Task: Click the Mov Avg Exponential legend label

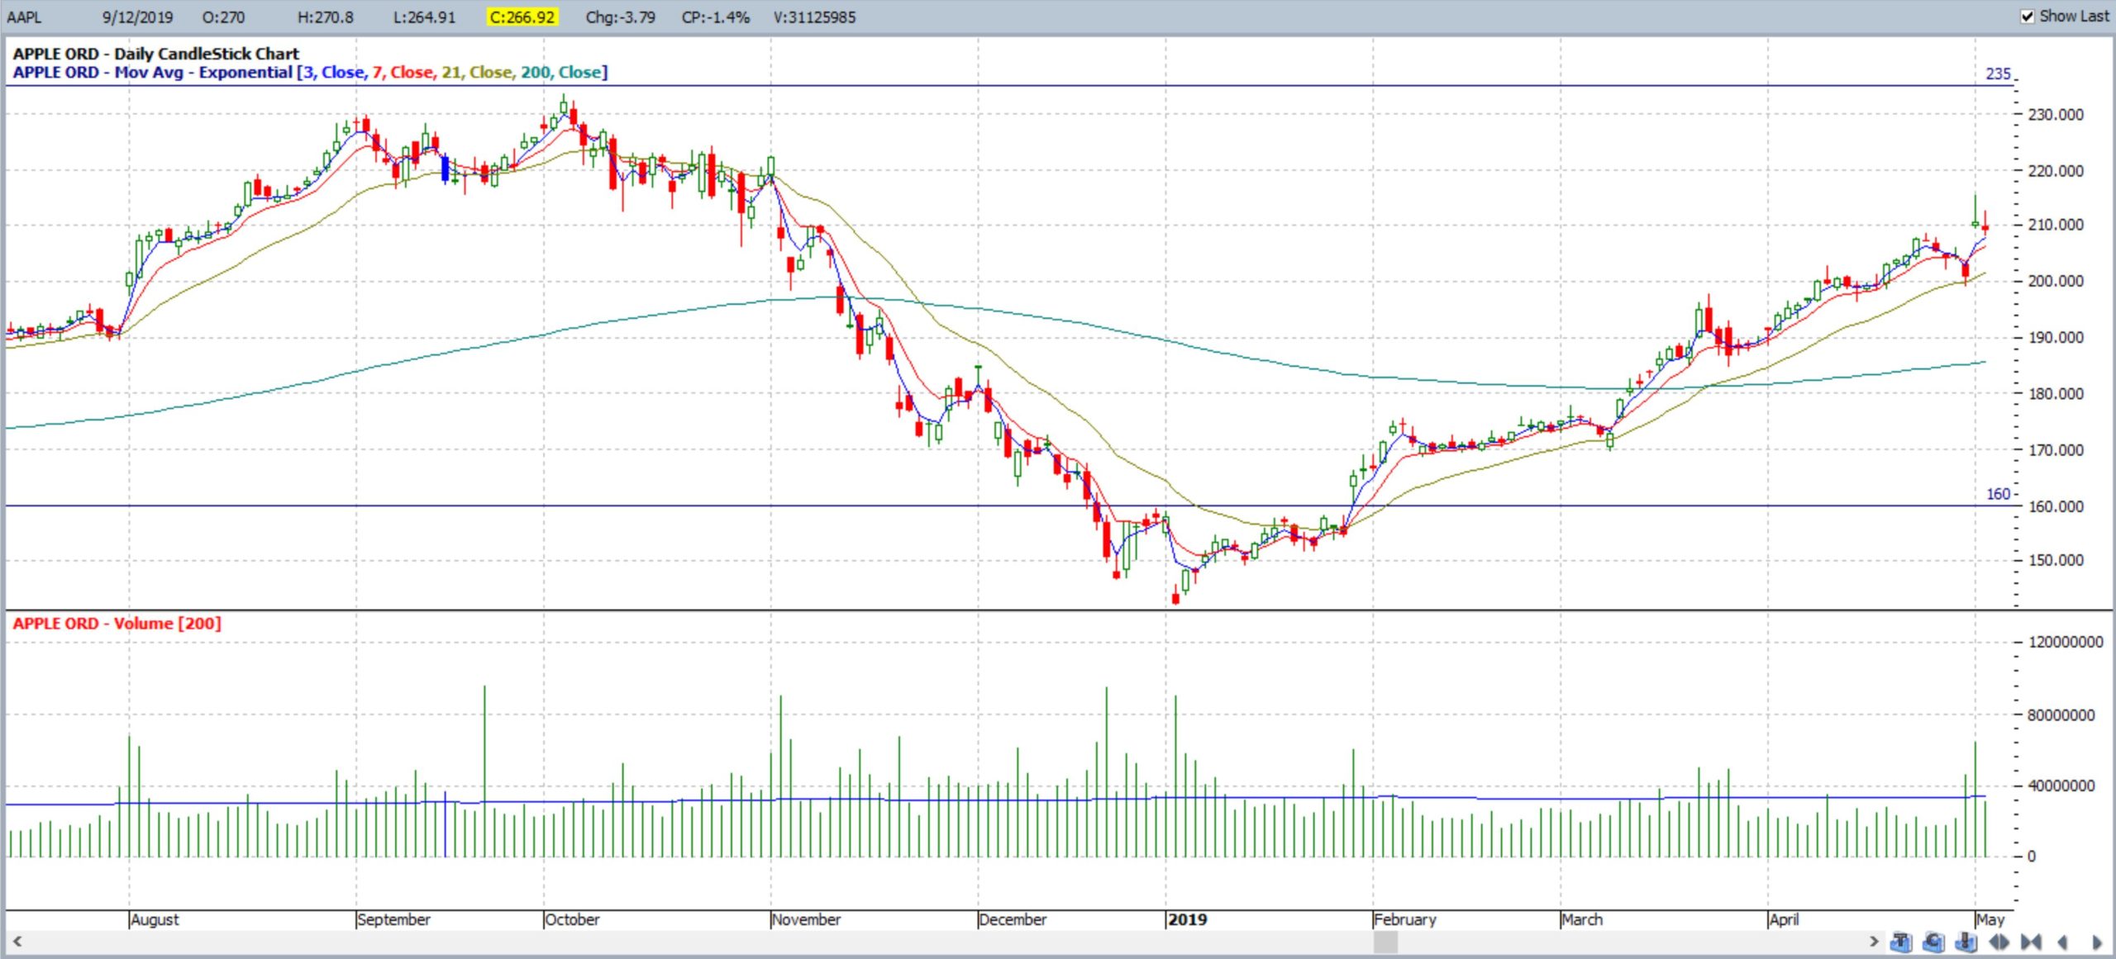Action: coord(153,73)
